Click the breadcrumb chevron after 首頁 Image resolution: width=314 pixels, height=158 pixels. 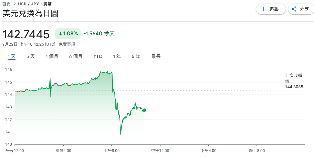point(15,4)
